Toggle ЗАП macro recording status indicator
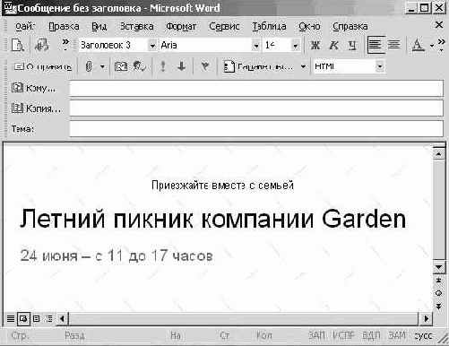Screen dimensions: 449x346 point(316,335)
